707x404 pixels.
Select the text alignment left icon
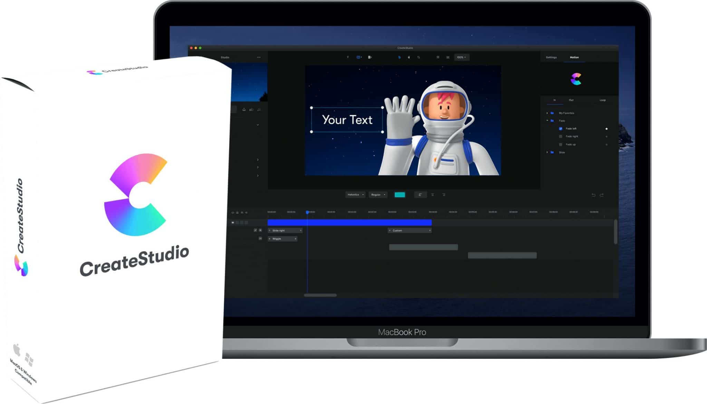pos(418,196)
